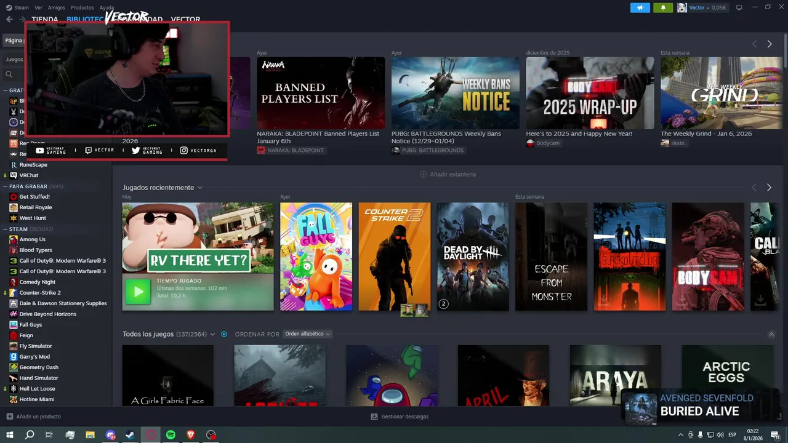Open Windows taskbar search magnifier
The height and width of the screenshot is (443, 788).
click(30, 435)
